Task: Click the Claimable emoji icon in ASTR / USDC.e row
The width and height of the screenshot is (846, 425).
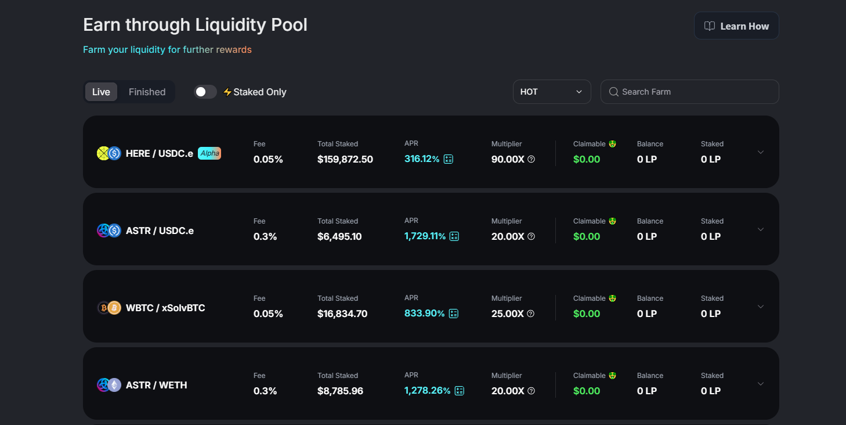Action: point(612,221)
